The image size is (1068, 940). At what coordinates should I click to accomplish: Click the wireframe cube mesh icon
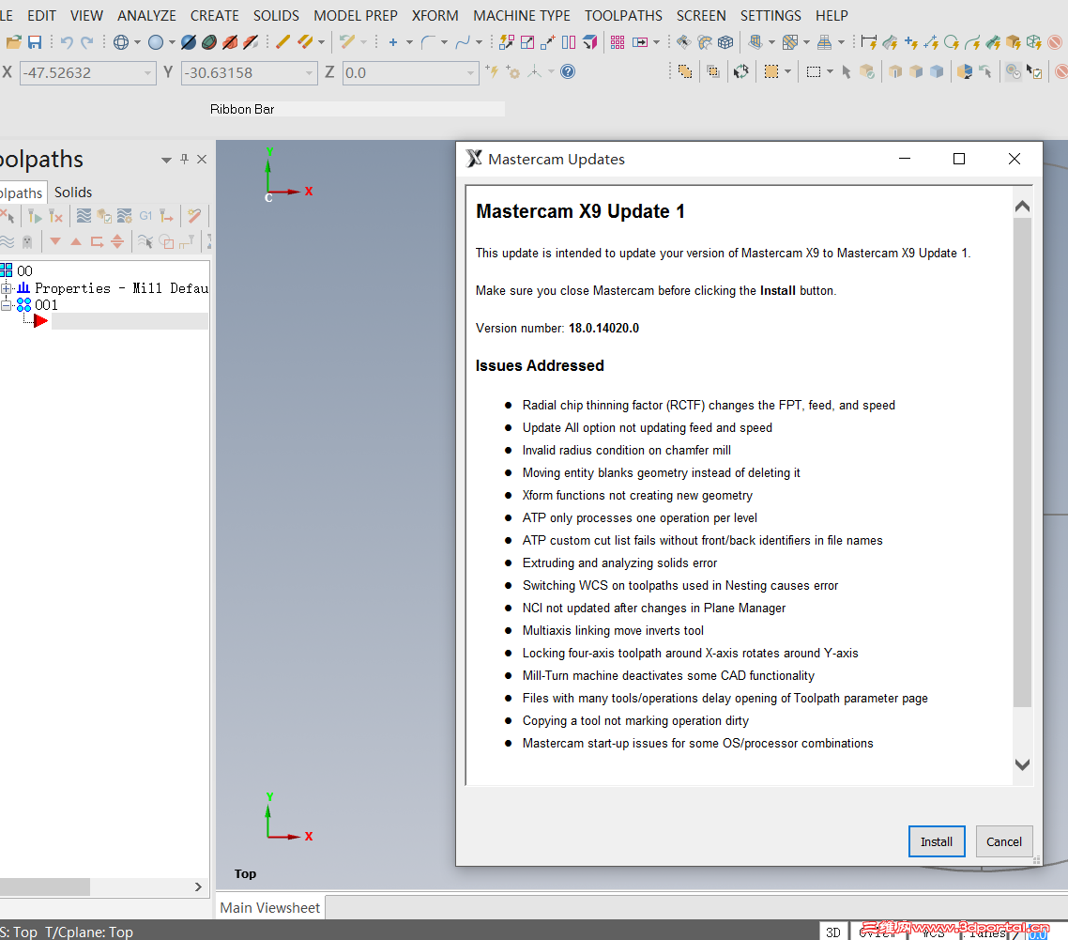coord(726,42)
